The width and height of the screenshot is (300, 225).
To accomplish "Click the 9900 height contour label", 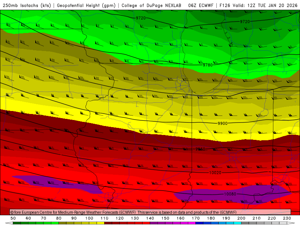I will [223, 123].
